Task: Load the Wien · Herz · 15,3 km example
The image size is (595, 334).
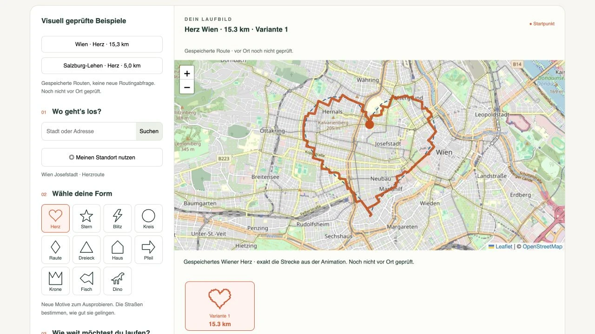Action: click(102, 44)
